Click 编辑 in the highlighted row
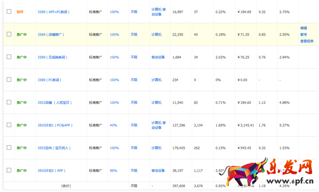 [304, 28]
